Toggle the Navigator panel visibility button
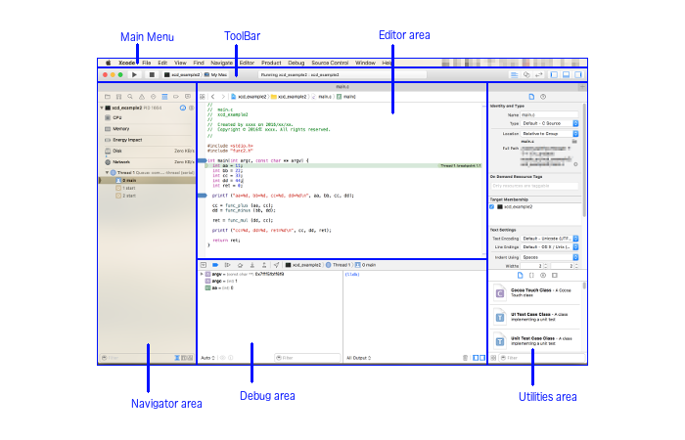This screenshot has width=685, height=440. point(554,74)
